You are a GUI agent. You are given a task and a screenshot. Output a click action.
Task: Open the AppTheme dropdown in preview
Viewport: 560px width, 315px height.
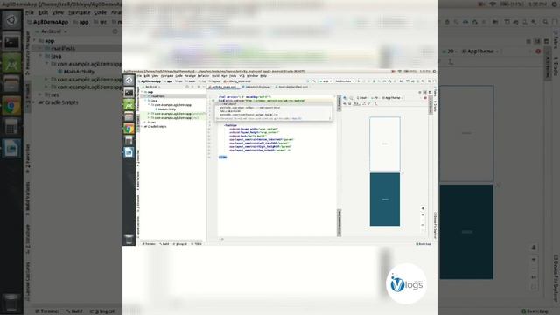click(393, 97)
